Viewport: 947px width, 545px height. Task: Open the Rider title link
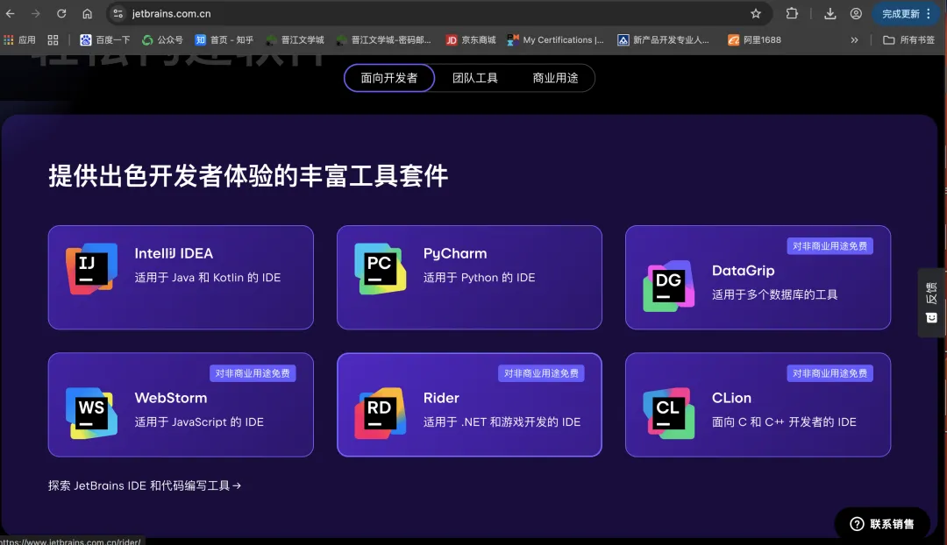coord(441,398)
